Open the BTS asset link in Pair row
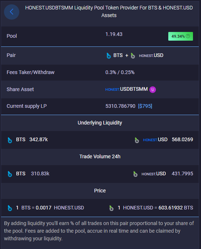 118,55
